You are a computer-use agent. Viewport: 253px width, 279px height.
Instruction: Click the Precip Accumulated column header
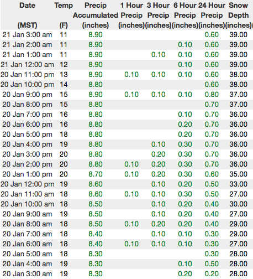point(96,15)
